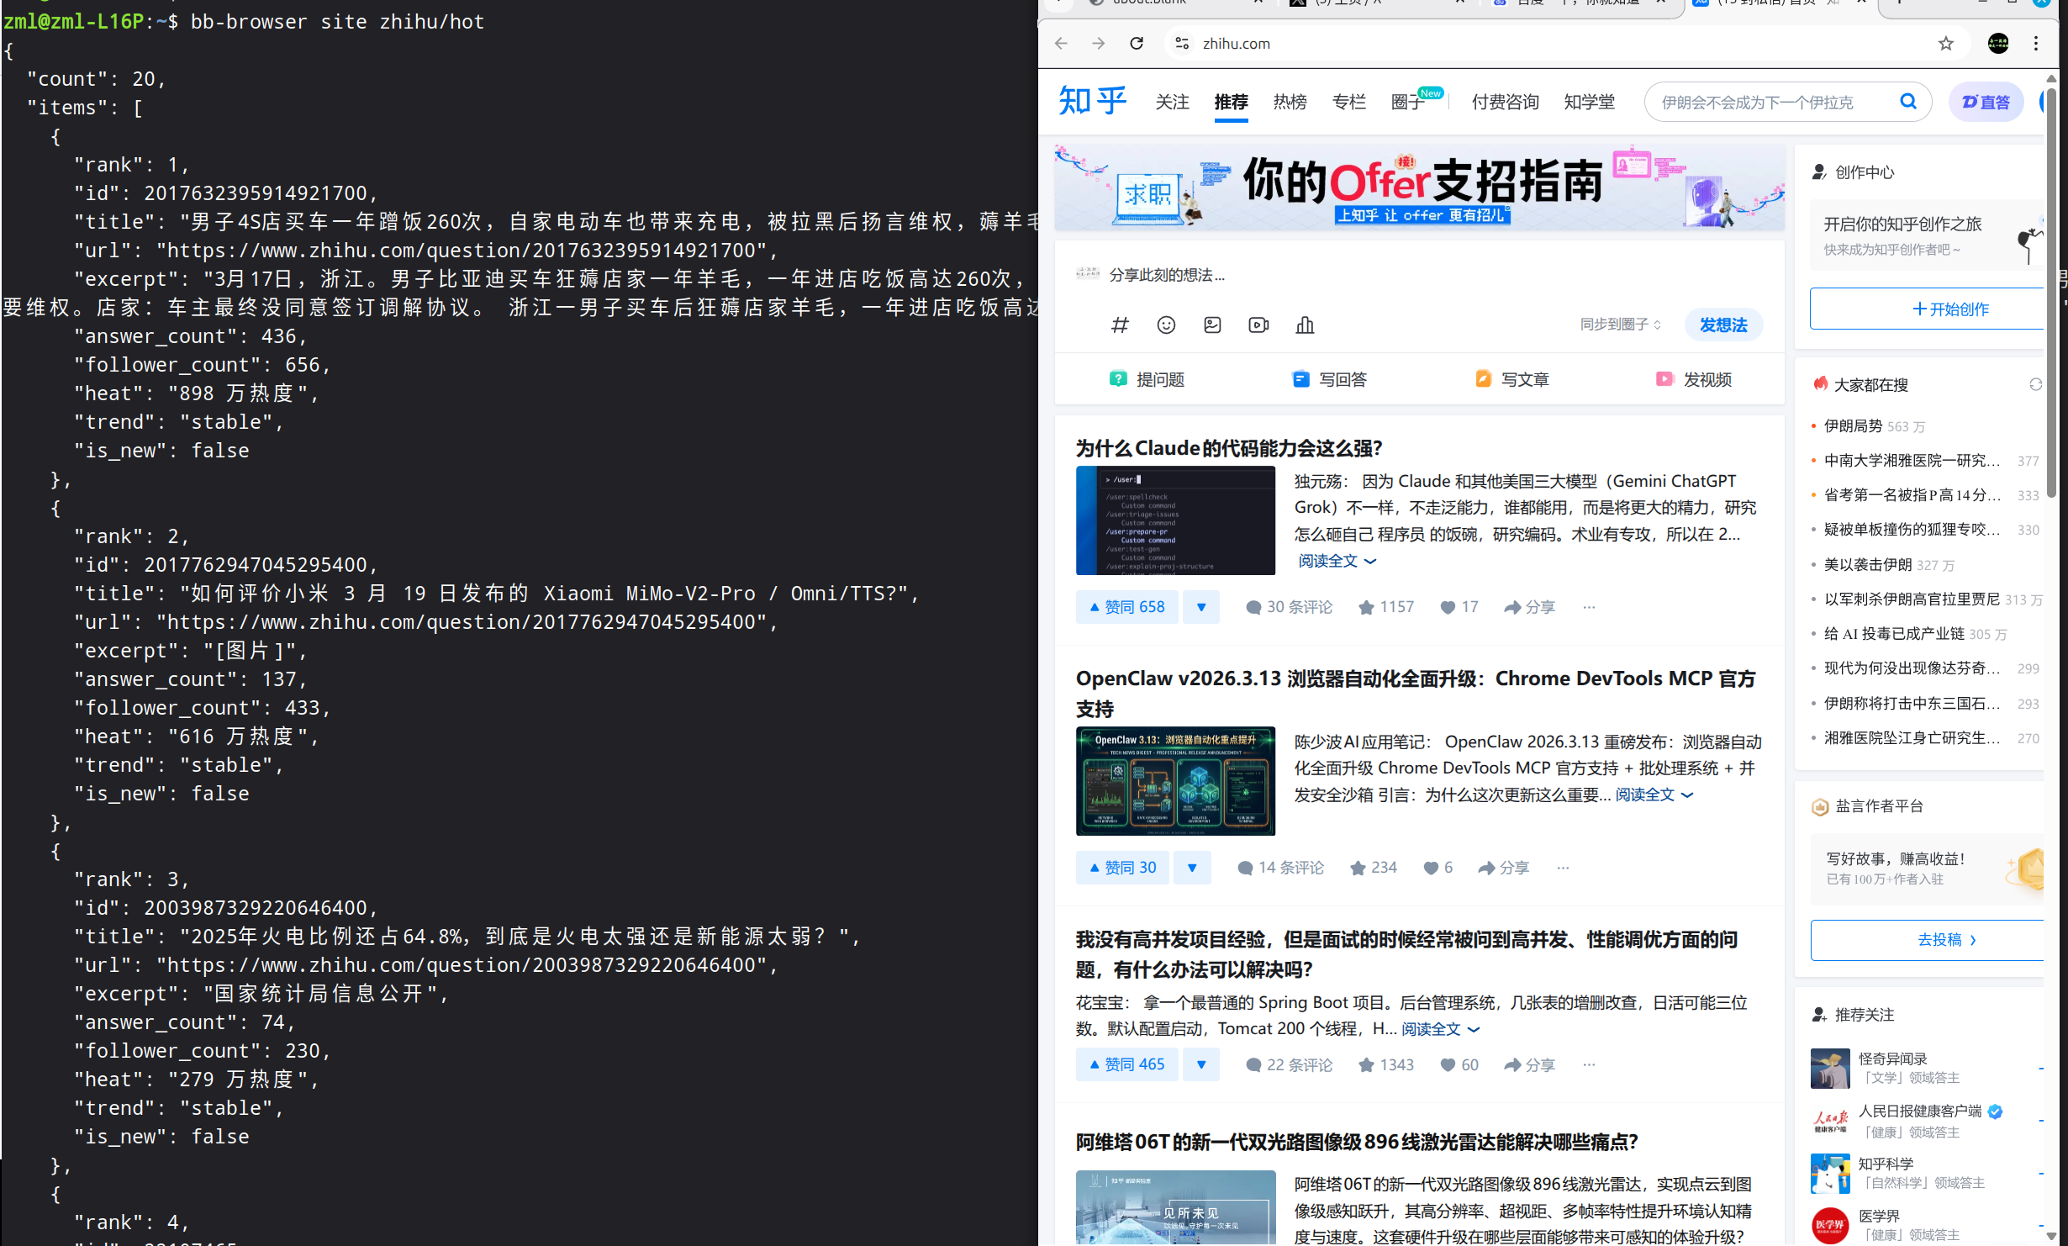Switch to the 热榜 tab
Screen dimensions: 2068x1246
click(1290, 102)
